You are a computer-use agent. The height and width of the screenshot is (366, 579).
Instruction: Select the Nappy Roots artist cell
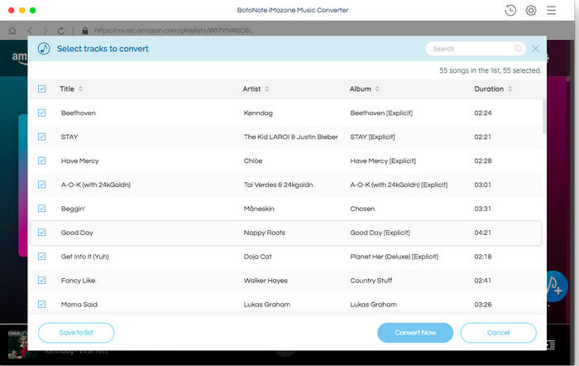265,233
